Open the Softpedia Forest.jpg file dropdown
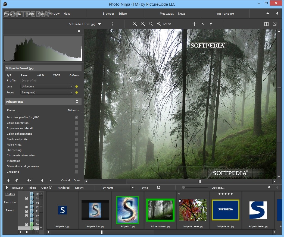The width and height of the screenshot is (284, 237). click(x=99, y=24)
